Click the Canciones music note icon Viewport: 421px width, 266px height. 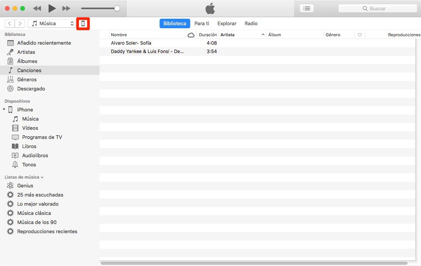point(10,70)
